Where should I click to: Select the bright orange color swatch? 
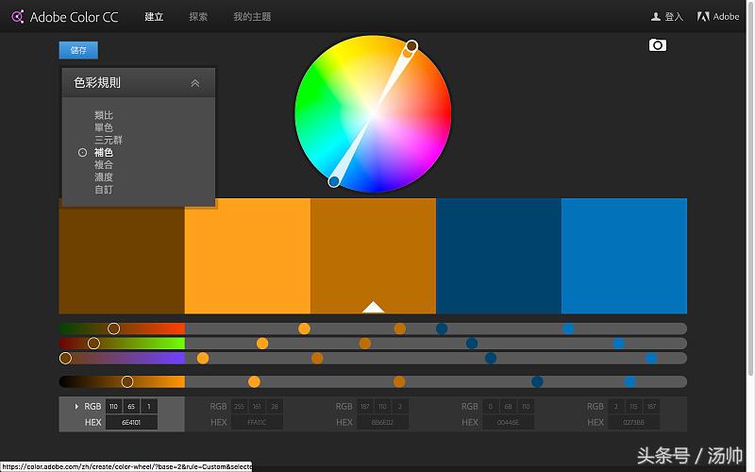click(x=247, y=256)
